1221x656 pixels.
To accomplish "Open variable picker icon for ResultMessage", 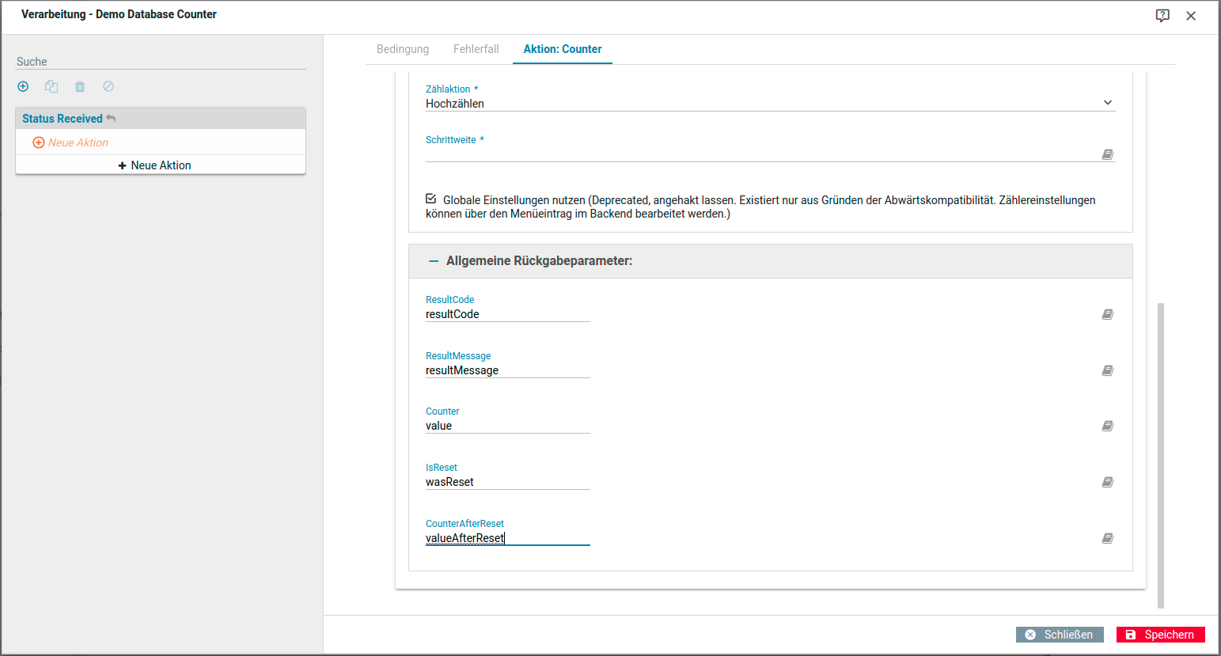I will click(x=1108, y=370).
